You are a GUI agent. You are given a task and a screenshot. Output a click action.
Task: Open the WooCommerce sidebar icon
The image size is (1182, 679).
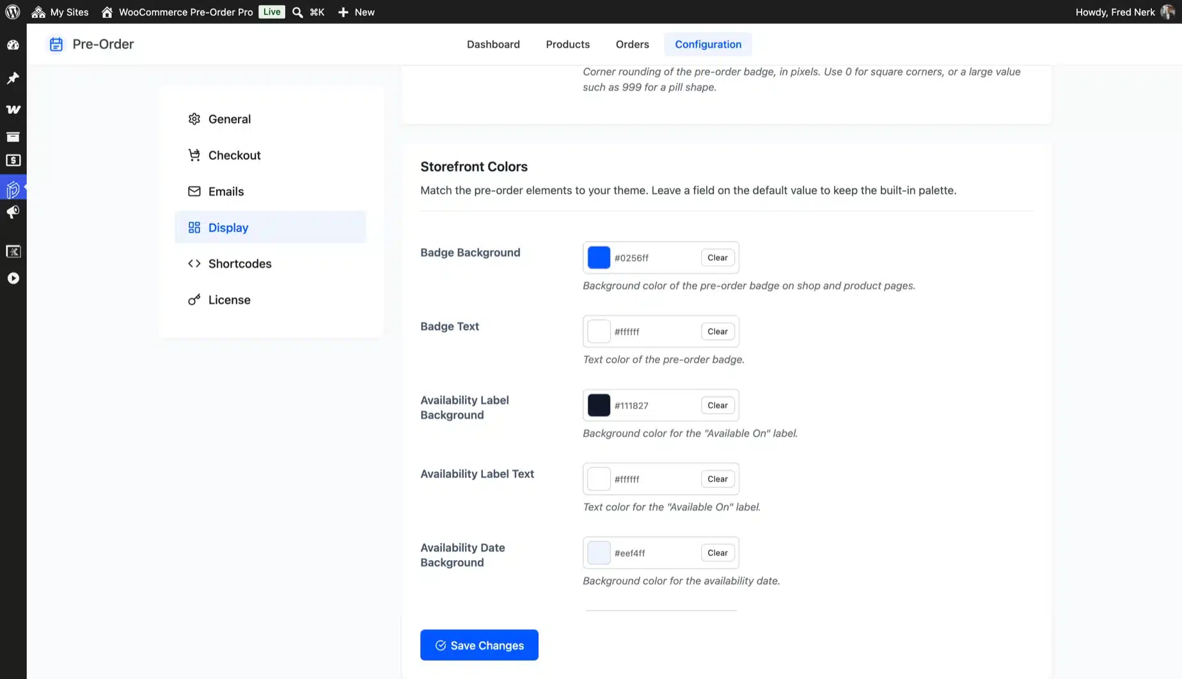(x=13, y=109)
